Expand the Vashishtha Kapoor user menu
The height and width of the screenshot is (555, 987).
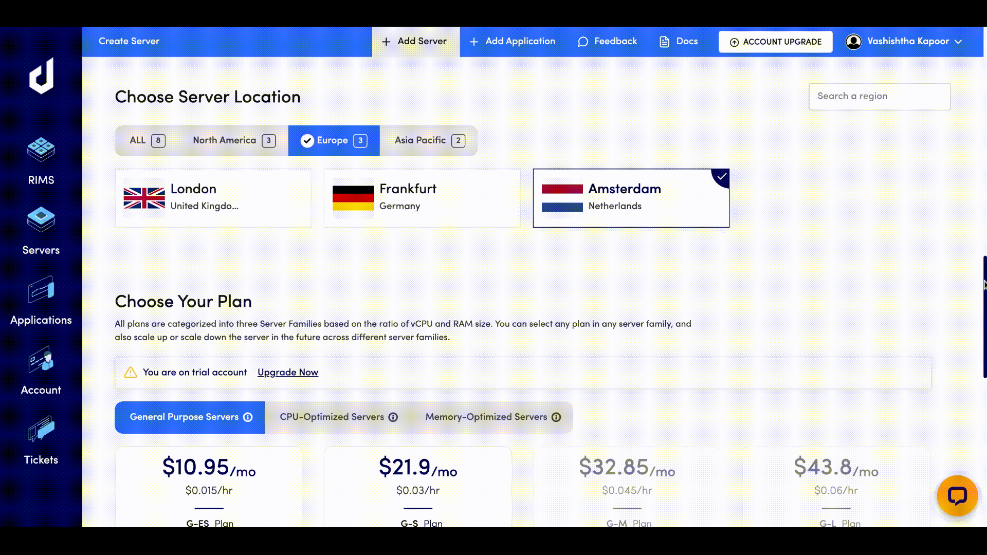904,42
